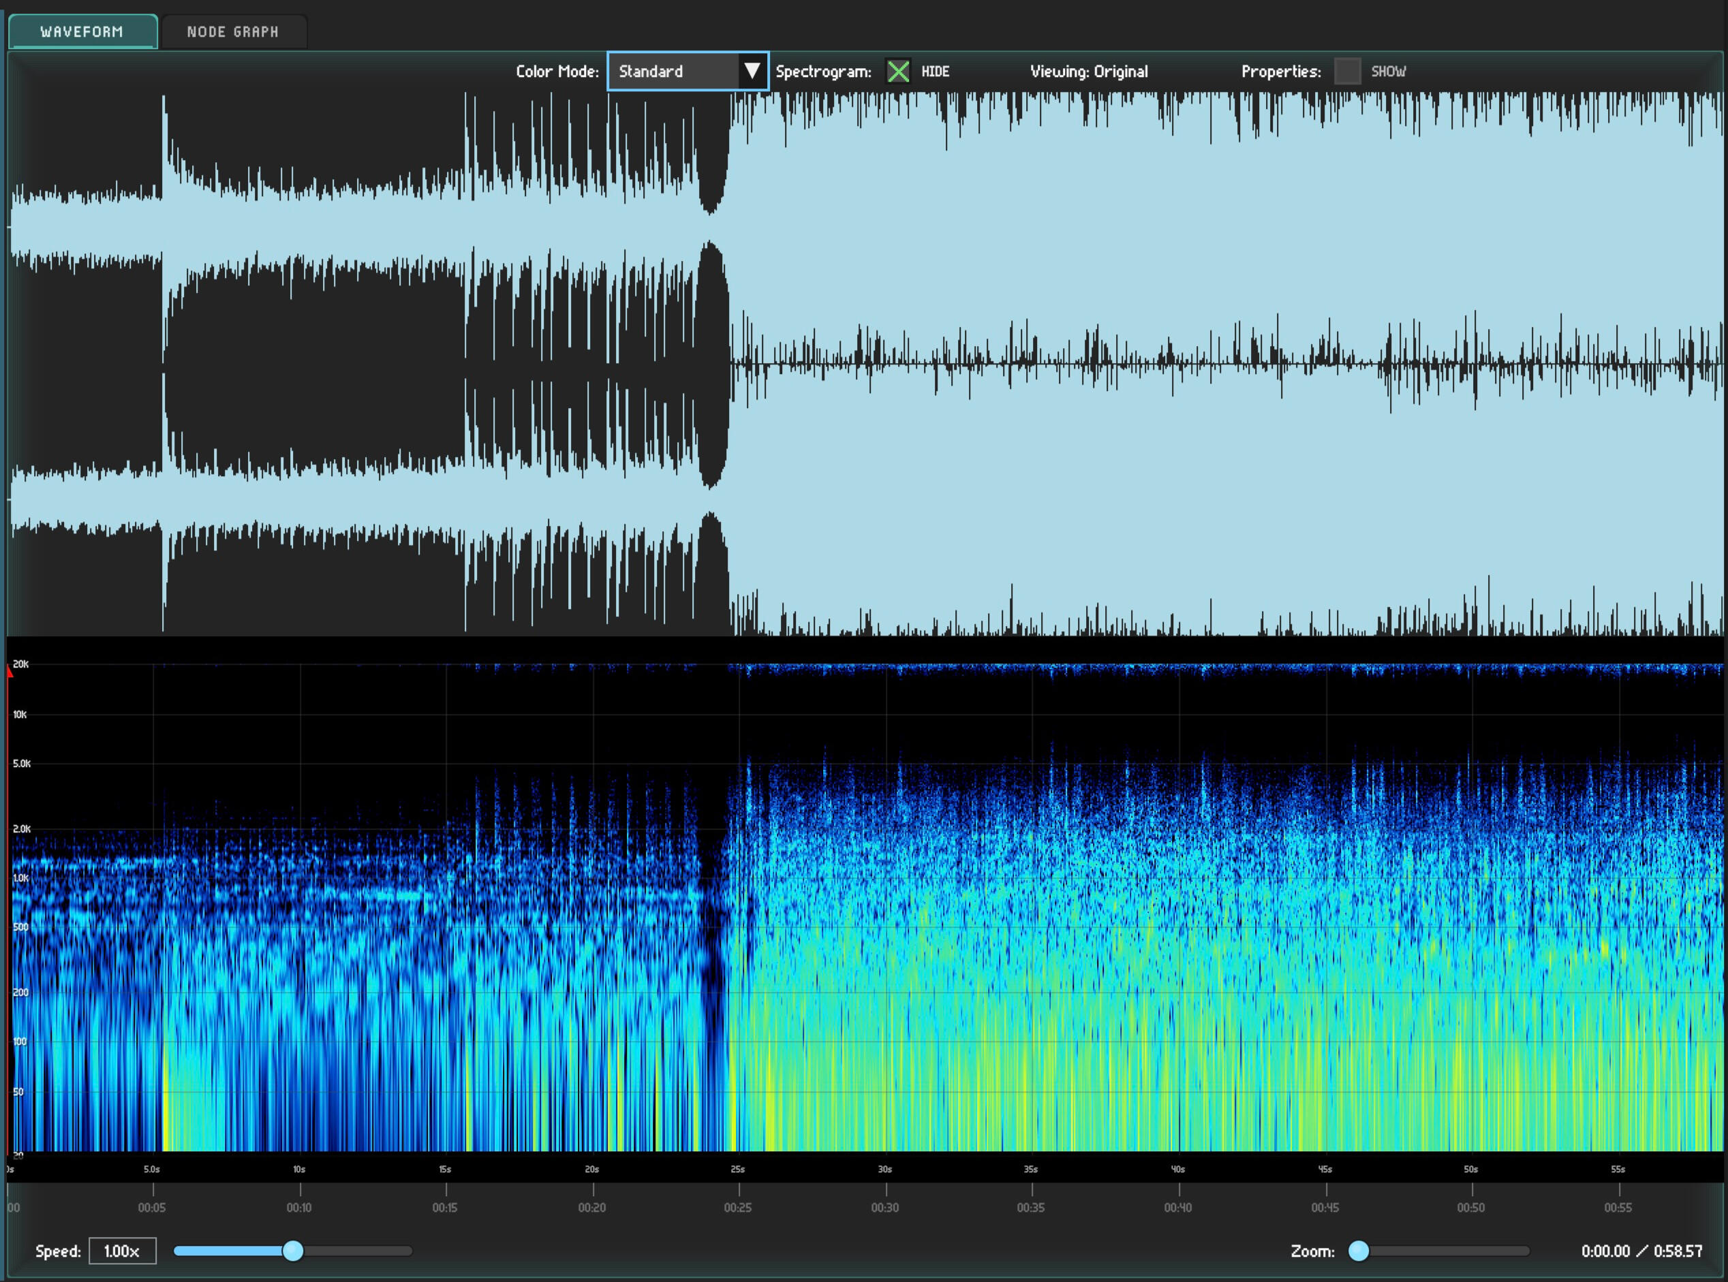This screenshot has width=1728, height=1282.
Task: Enable the Properties checkbox
Action: (1347, 72)
